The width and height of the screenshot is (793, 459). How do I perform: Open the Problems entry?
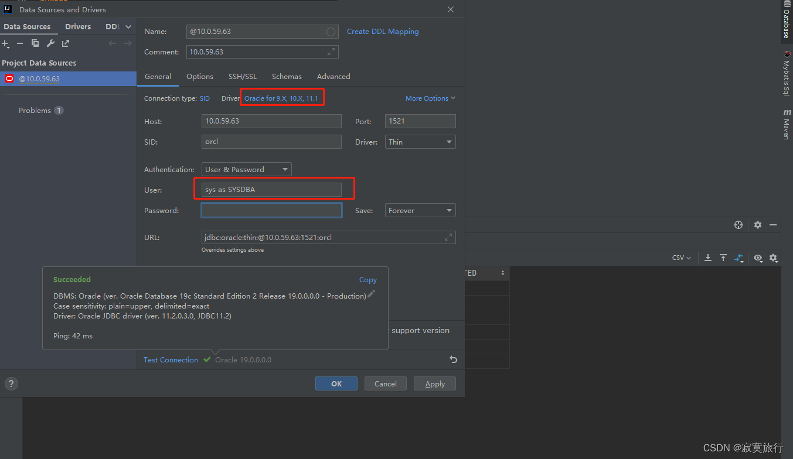[x=41, y=110]
